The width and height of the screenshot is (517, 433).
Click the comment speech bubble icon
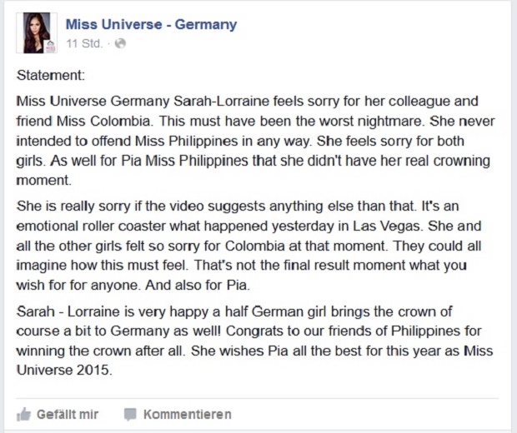tap(130, 414)
